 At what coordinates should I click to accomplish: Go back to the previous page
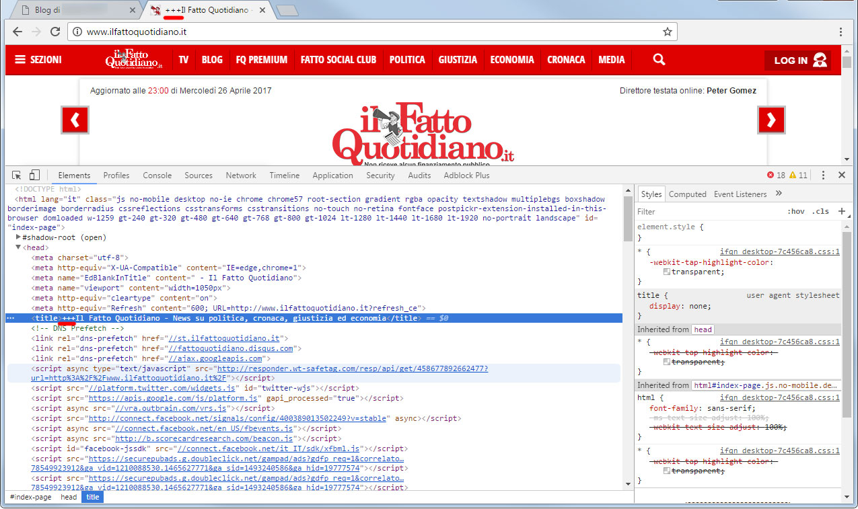pyautogui.click(x=17, y=32)
